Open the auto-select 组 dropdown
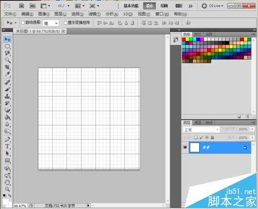This screenshot has width=258, height=209. click(51, 23)
